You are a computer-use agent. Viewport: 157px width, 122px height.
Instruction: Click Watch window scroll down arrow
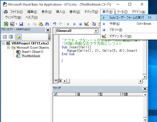click(x=145, y=120)
